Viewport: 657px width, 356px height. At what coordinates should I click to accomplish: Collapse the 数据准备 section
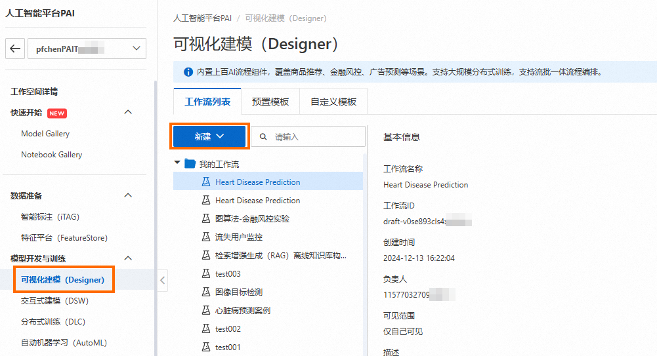coord(128,195)
